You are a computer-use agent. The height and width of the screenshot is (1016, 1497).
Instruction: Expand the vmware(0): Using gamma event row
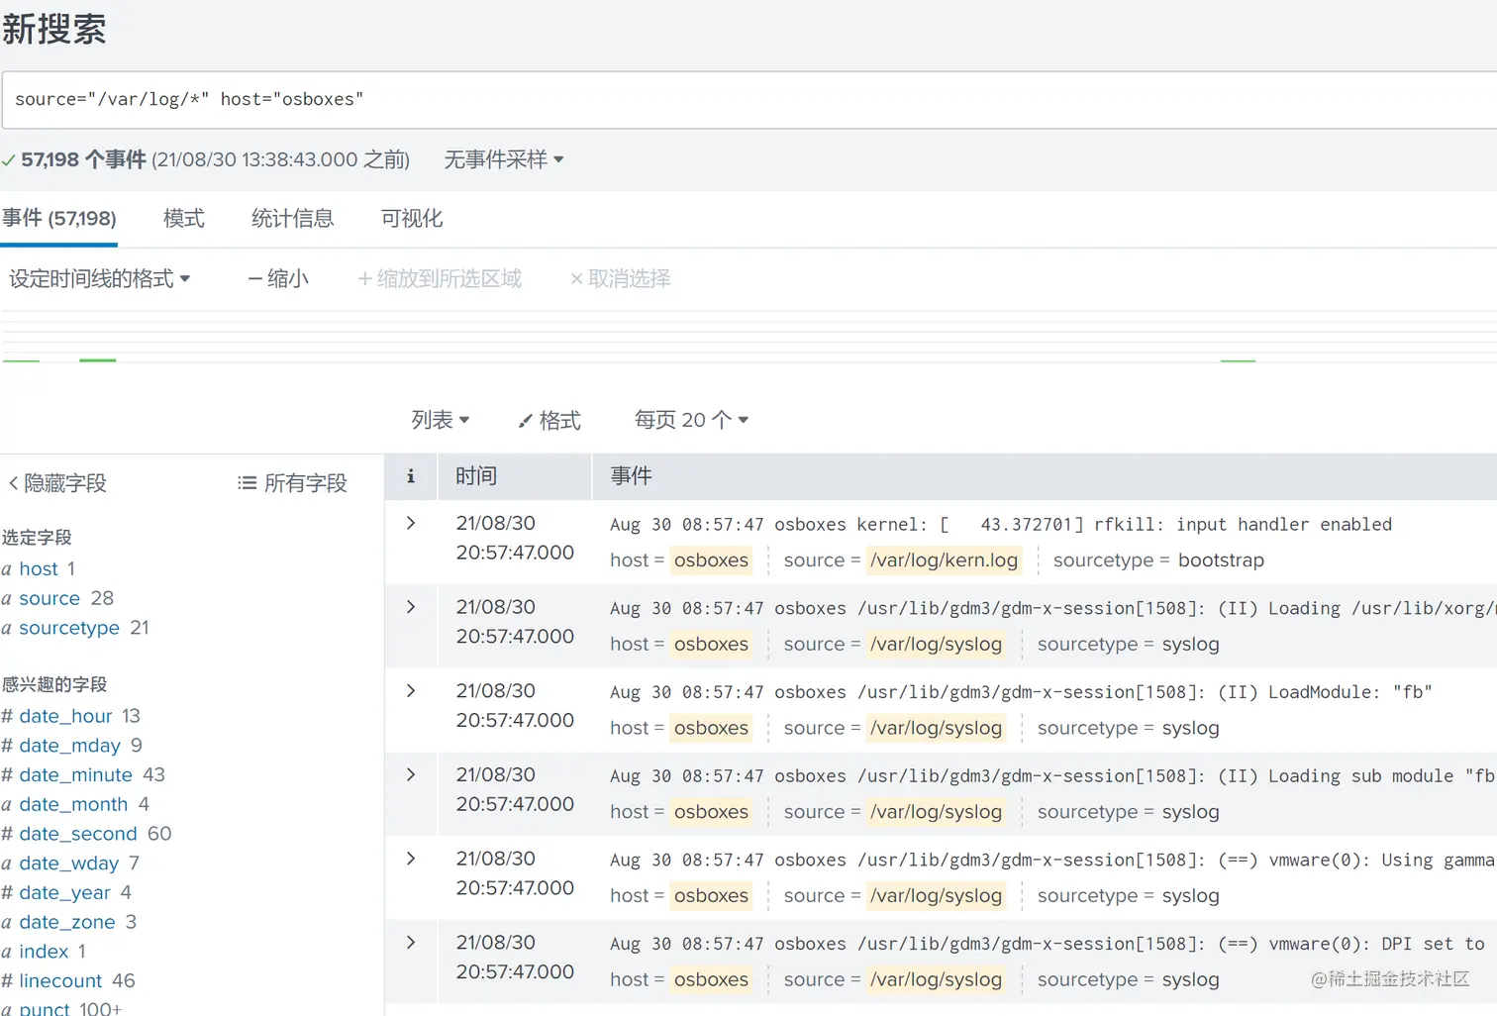(x=411, y=859)
